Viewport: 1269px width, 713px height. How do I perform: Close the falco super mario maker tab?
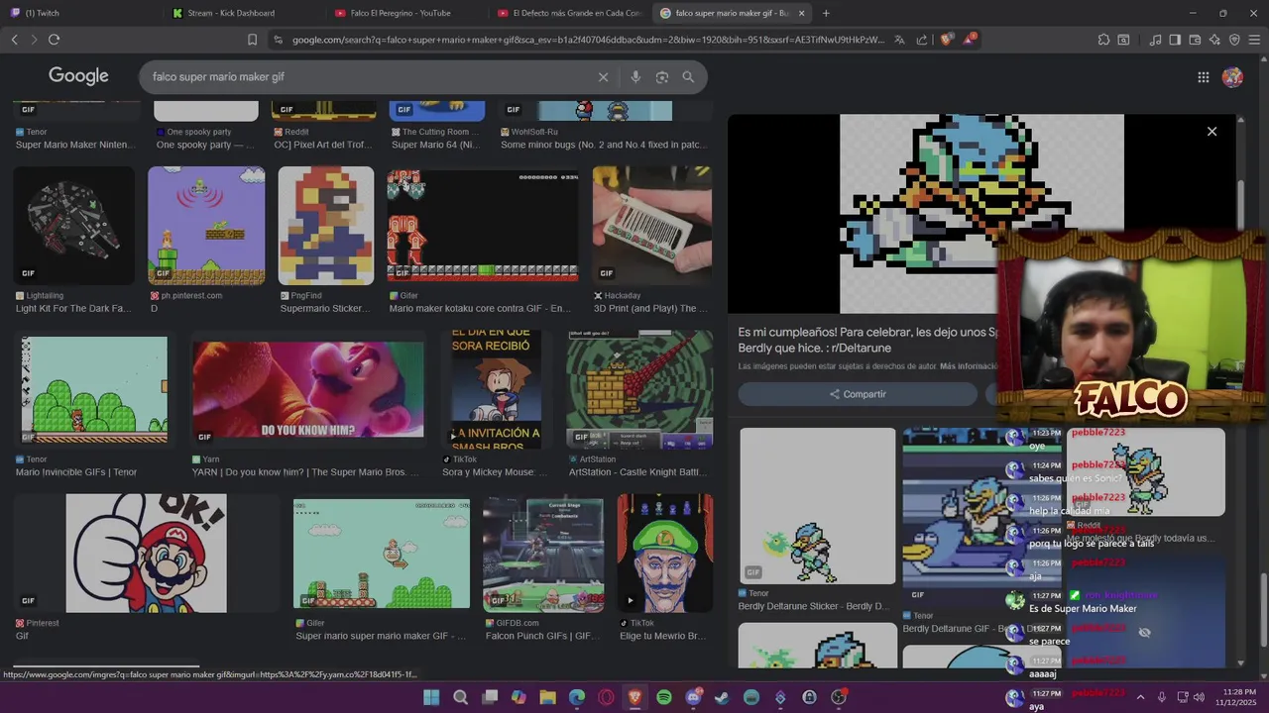click(x=801, y=13)
